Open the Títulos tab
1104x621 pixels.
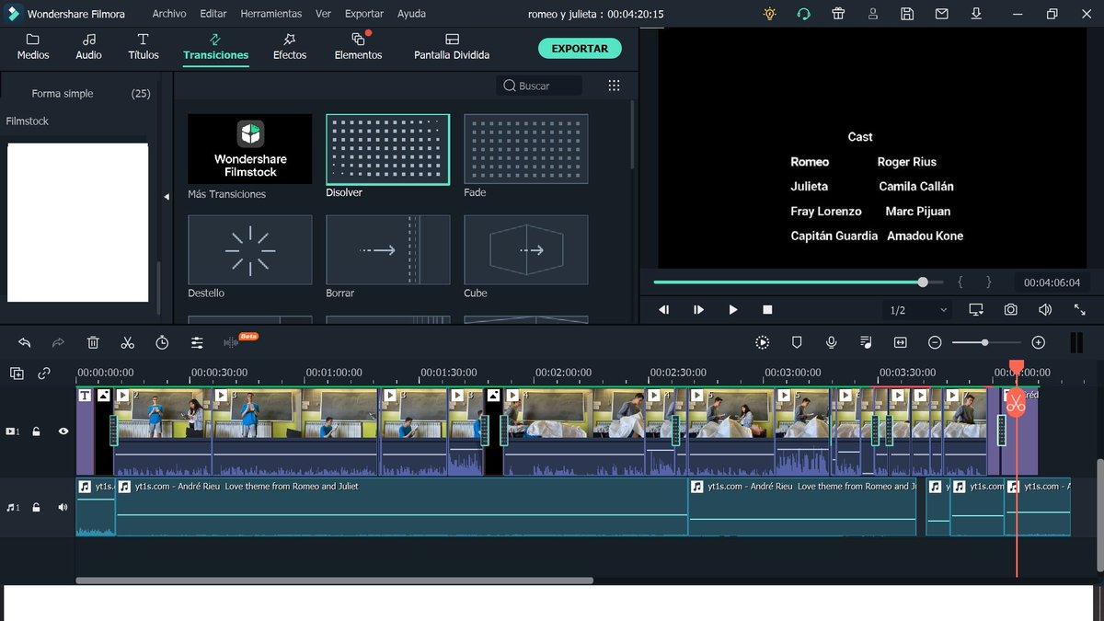(144, 47)
